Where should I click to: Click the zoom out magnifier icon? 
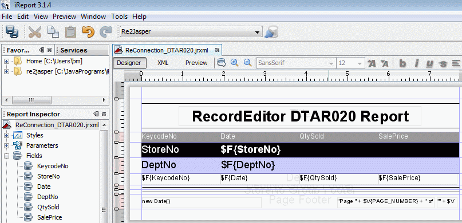coord(248,63)
